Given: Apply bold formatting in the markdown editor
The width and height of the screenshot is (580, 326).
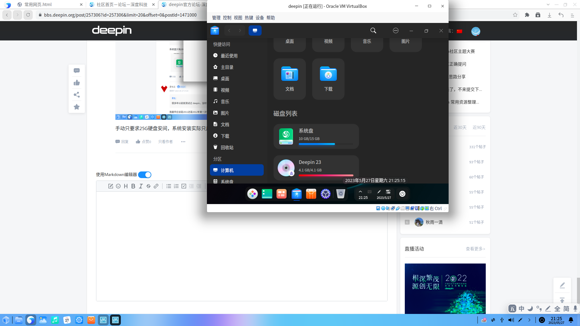Looking at the screenshot, I should [133, 186].
